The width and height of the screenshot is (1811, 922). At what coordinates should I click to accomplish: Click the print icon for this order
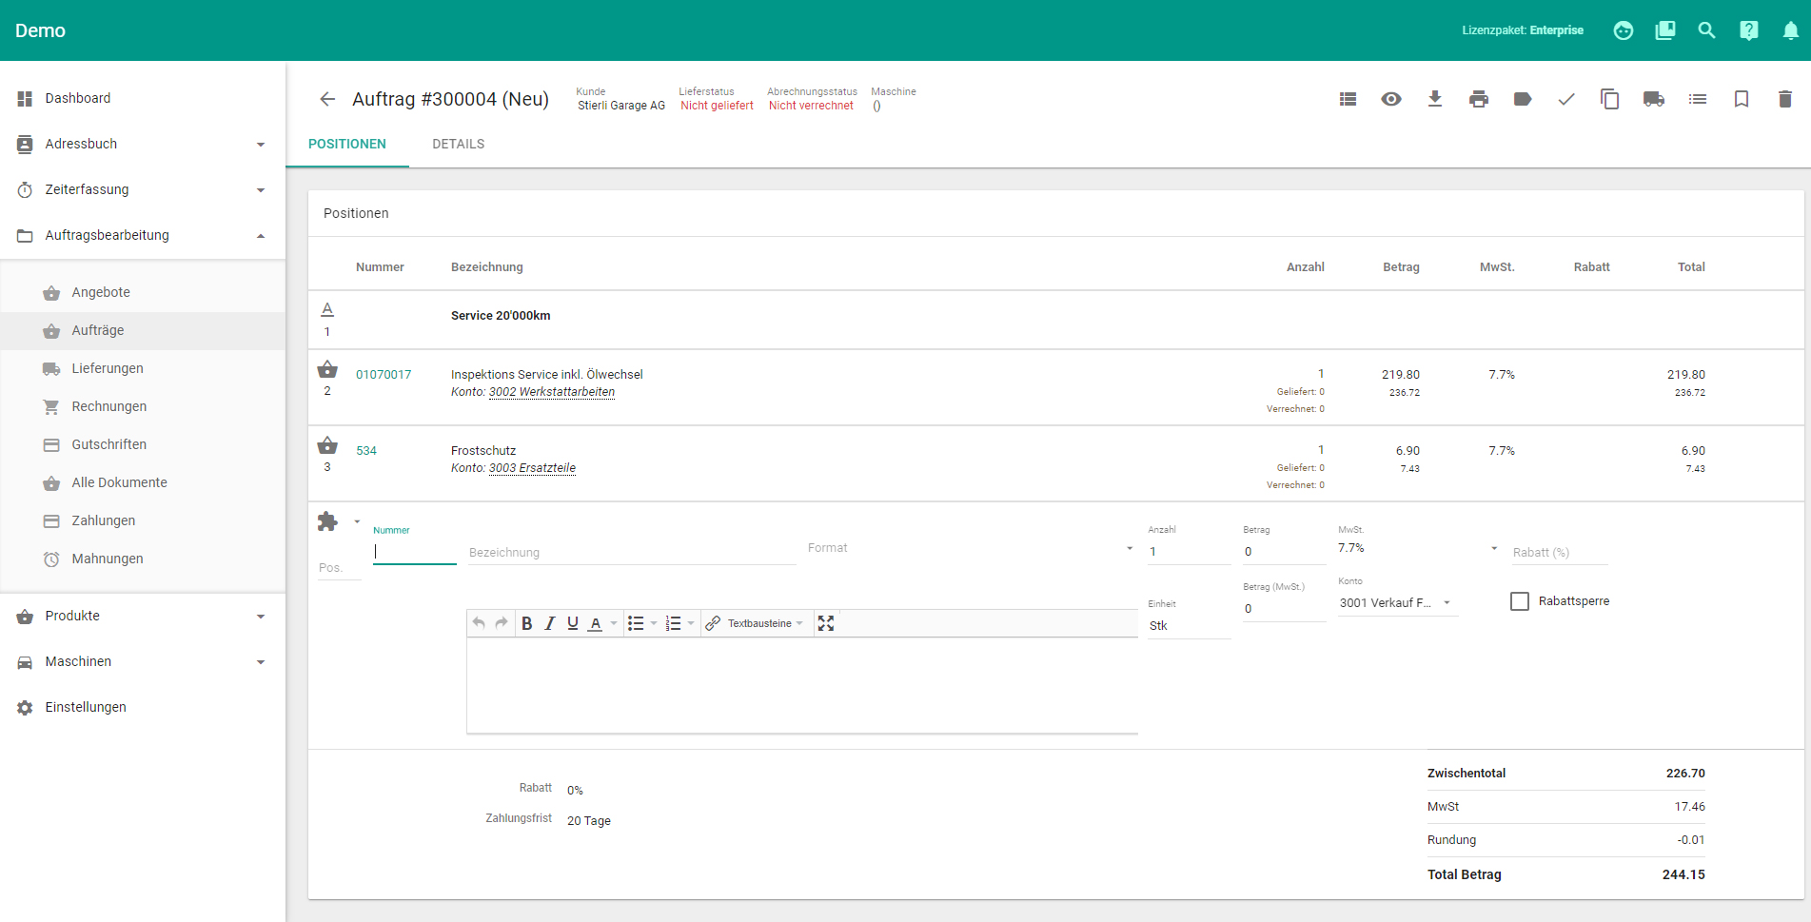[1478, 99]
